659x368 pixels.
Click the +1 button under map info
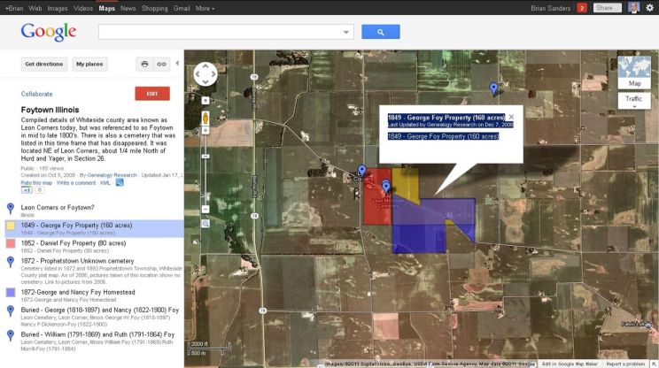coord(27,190)
